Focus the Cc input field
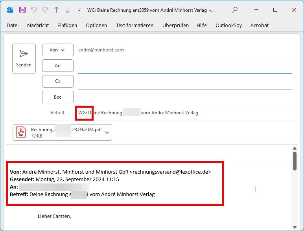The image size is (304, 231). [185, 82]
